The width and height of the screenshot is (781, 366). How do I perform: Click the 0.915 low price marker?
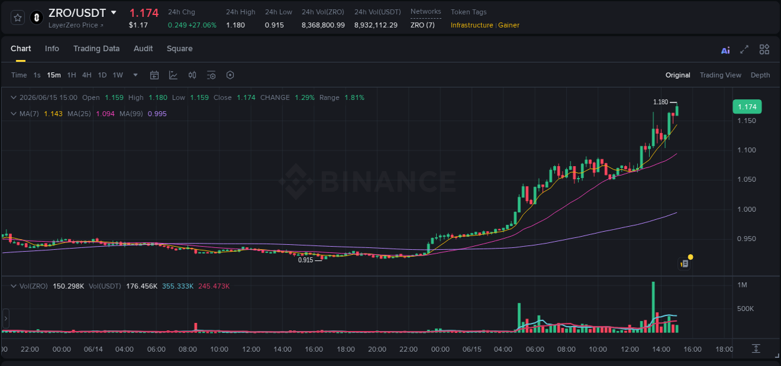pyautogui.click(x=306, y=260)
